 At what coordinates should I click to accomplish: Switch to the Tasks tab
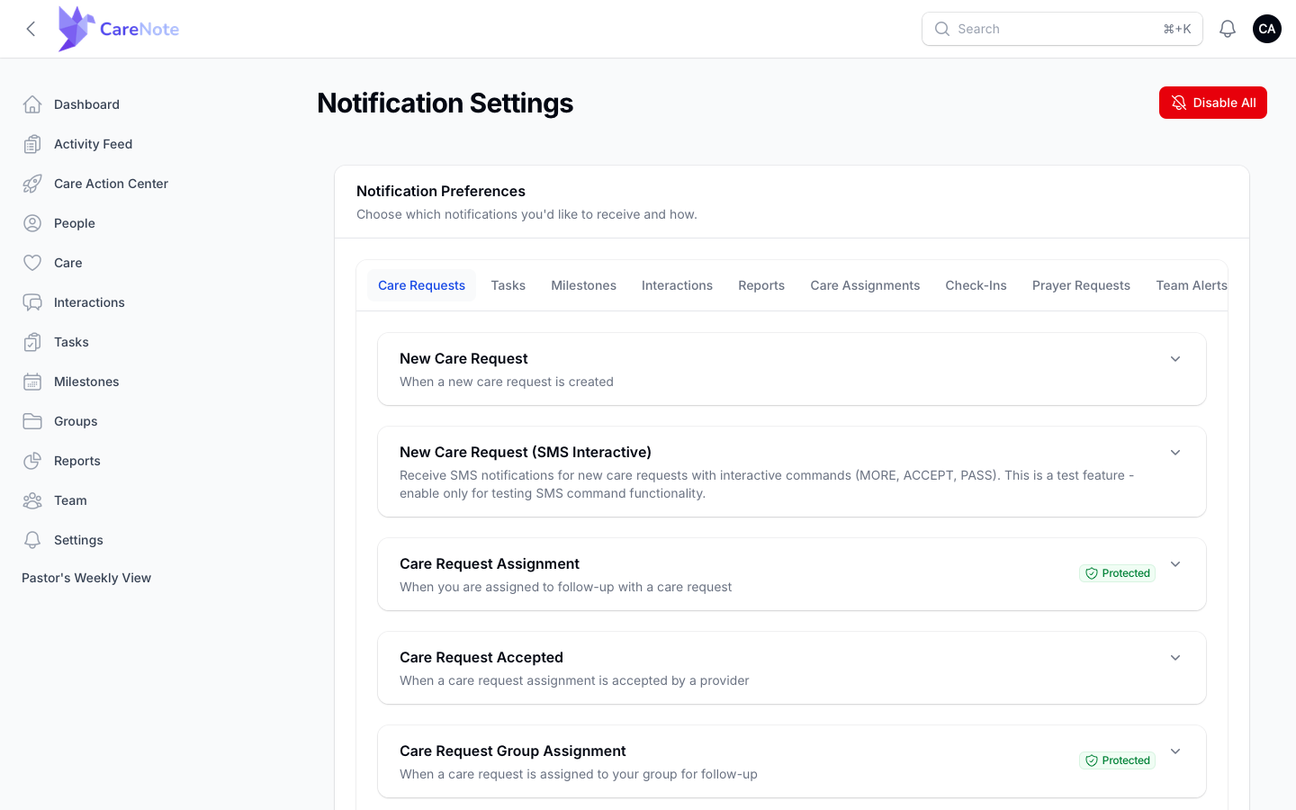point(508,285)
